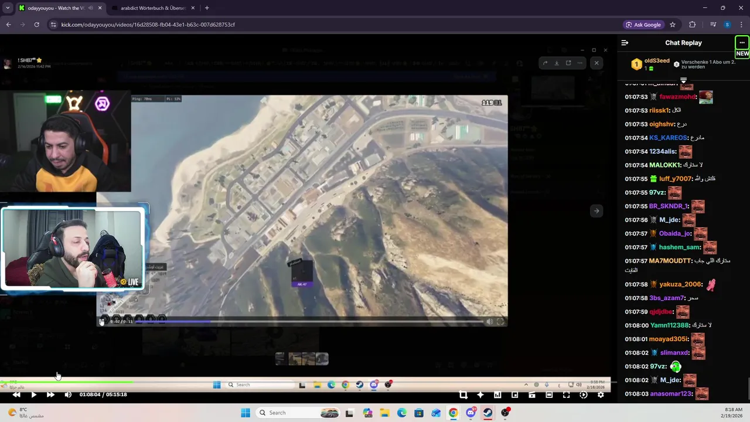Click download icon in clip viewer toolbar

[557, 63]
